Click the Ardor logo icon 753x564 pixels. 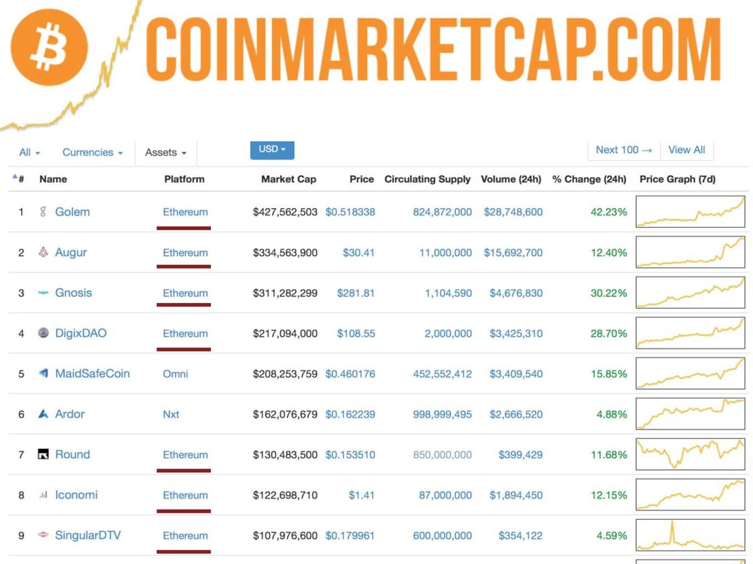click(x=43, y=414)
